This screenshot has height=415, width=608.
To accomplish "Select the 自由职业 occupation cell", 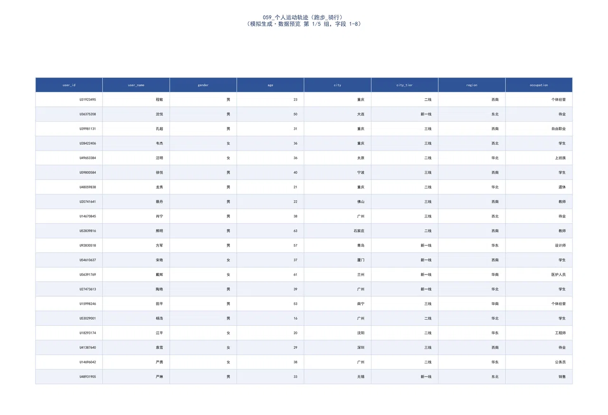I will (539, 129).
